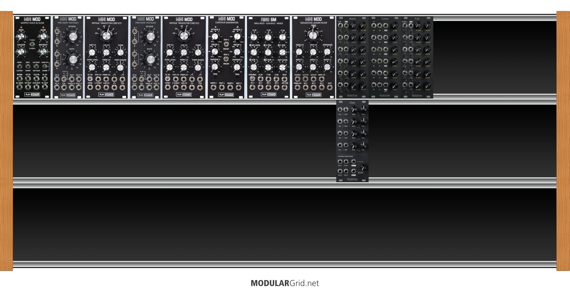Open the MODULARGrid.net link
570x290 pixels.
tap(285, 283)
